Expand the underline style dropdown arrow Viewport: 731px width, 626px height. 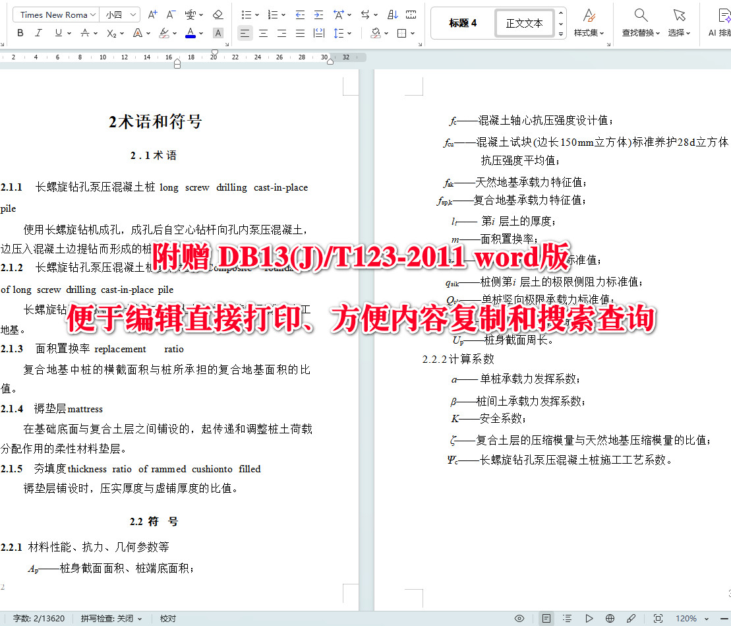click(69, 33)
